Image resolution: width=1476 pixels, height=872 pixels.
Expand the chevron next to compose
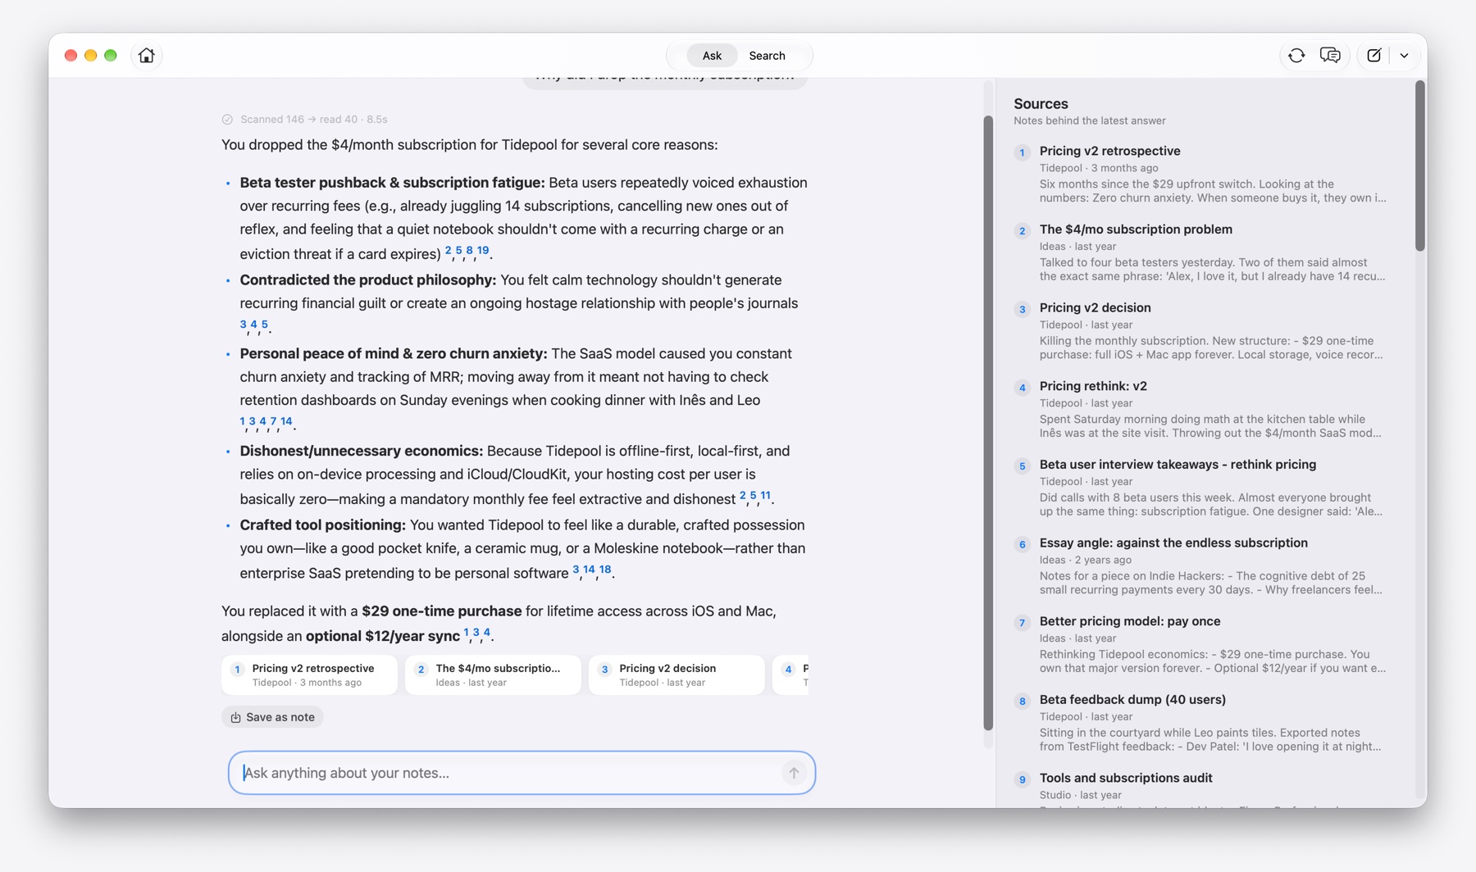(x=1405, y=56)
